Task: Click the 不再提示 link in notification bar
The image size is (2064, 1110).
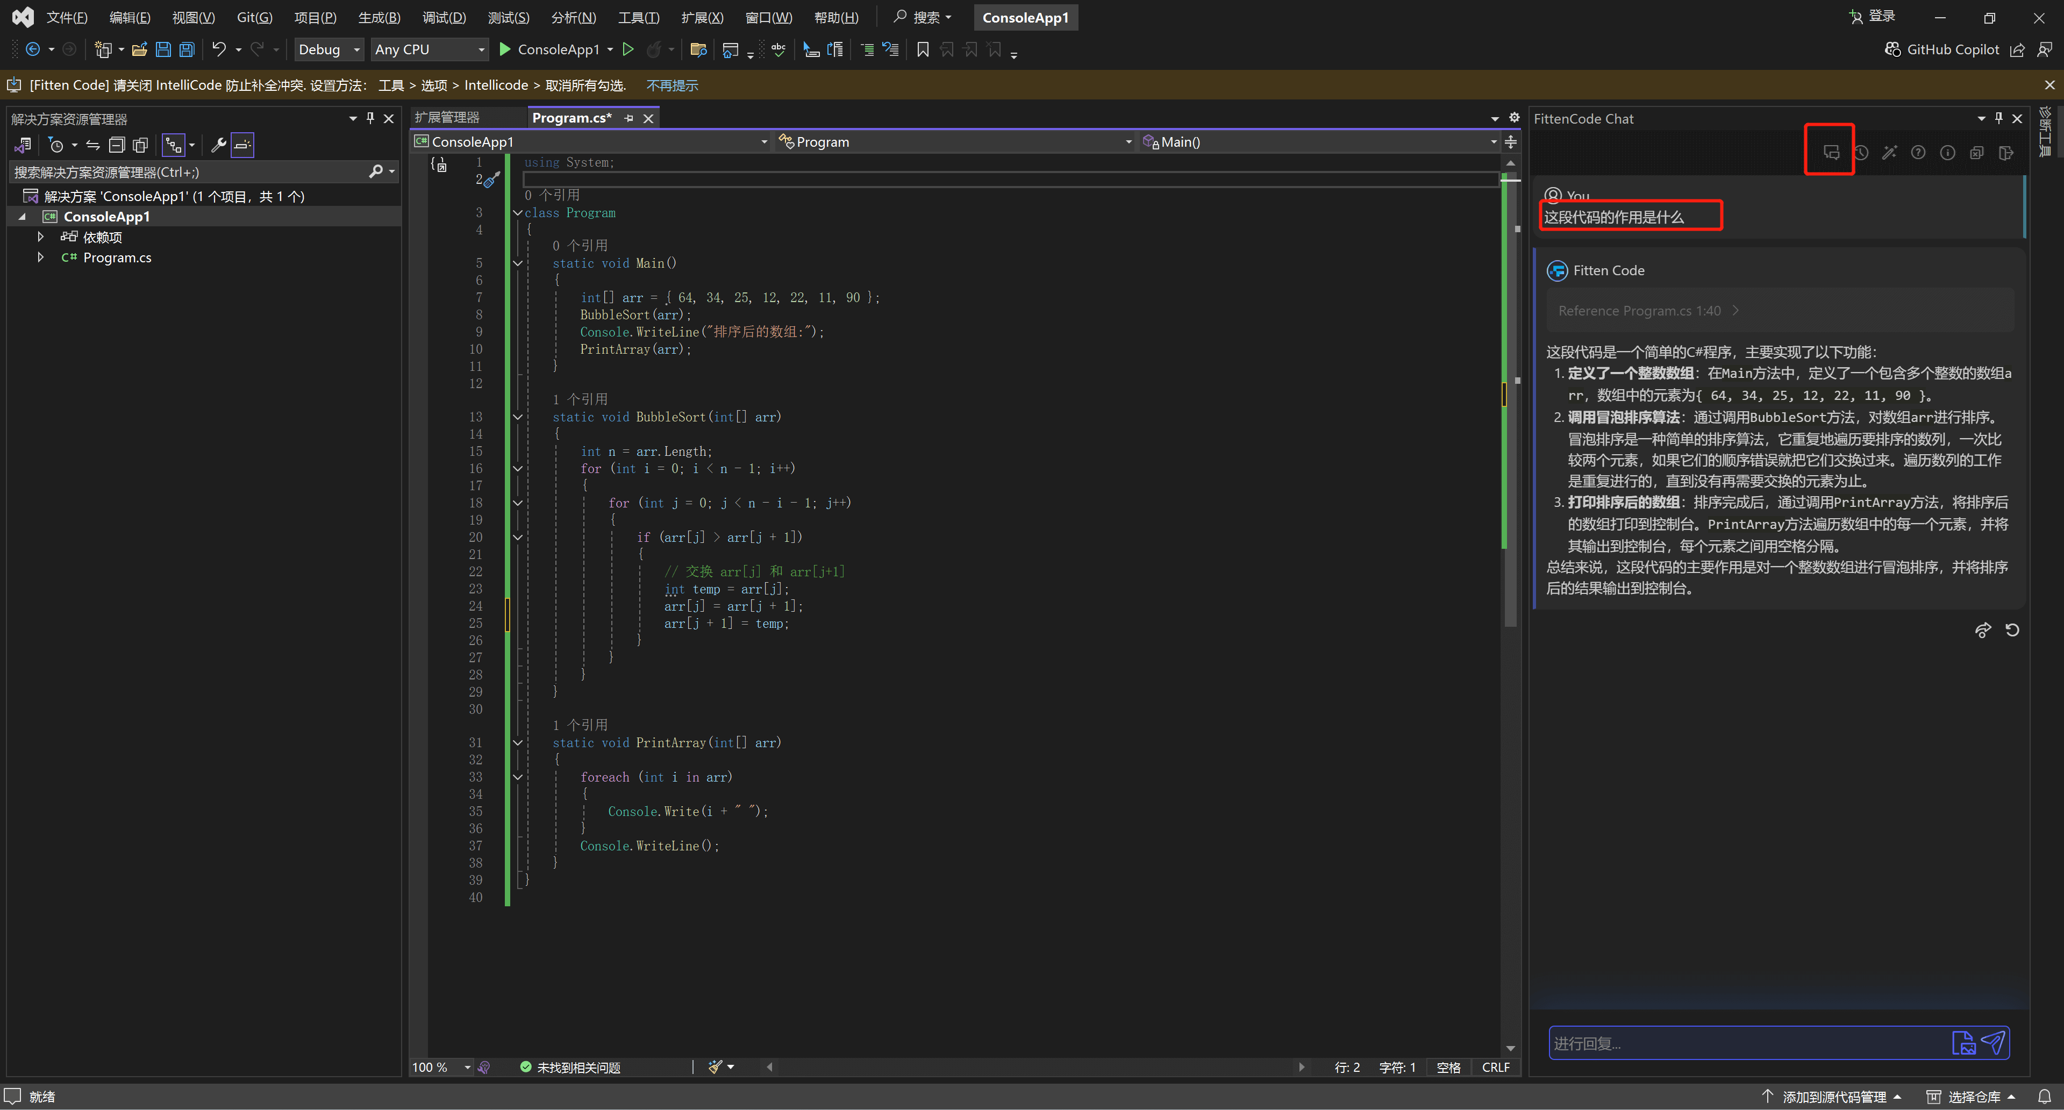Action: tap(672, 85)
